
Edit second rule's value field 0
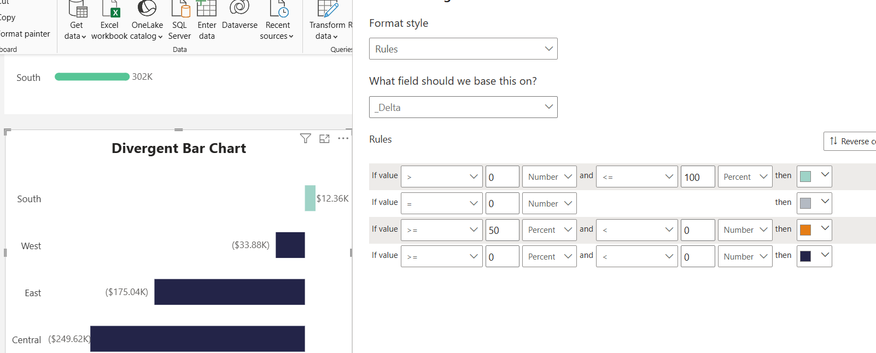[x=503, y=203]
